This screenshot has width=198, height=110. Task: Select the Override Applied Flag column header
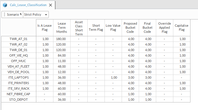coord(165,28)
